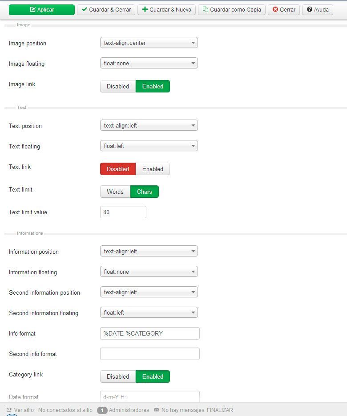
Task: Click the Category link label
Action: (26, 374)
